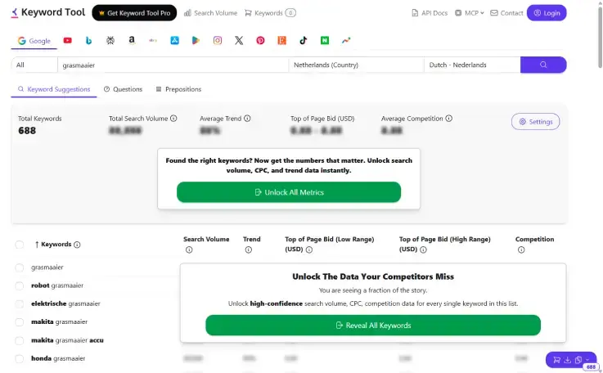Open the Netherlands (Country) location dropdown
Screen dimensions: 603x373
[x=356, y=65]
